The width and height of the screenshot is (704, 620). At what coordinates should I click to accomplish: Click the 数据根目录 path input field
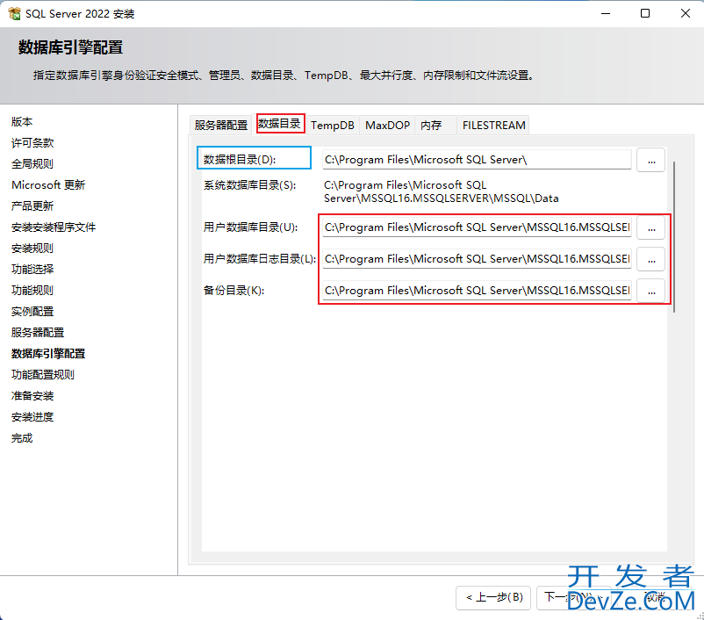[x=477, y=160]
